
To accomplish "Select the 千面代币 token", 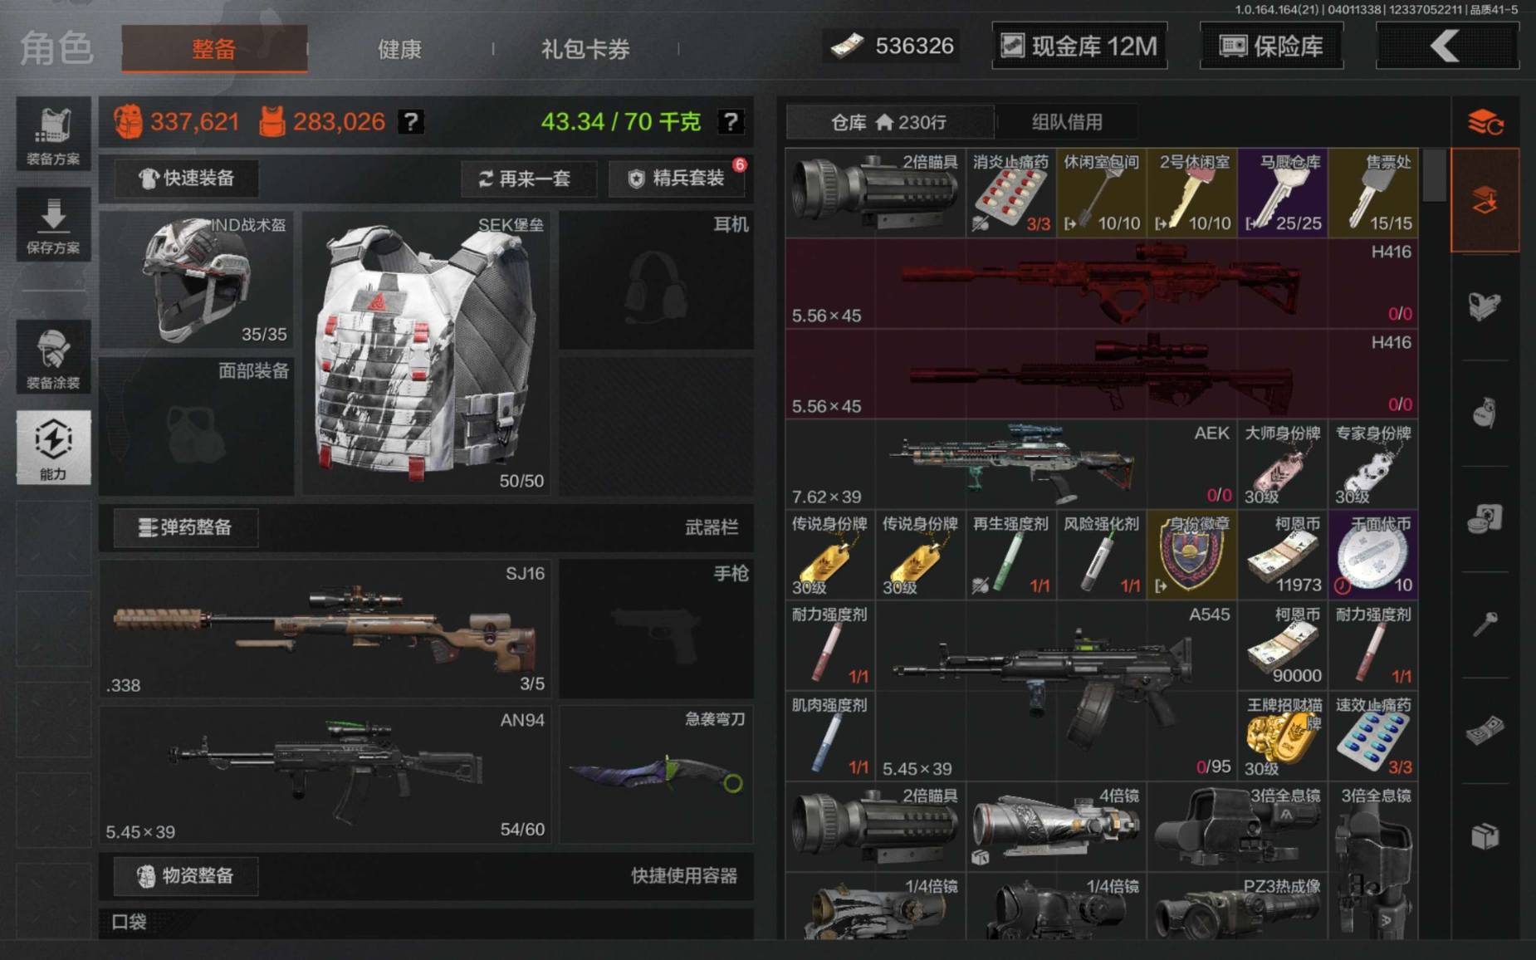I will tap(1373, 555).
